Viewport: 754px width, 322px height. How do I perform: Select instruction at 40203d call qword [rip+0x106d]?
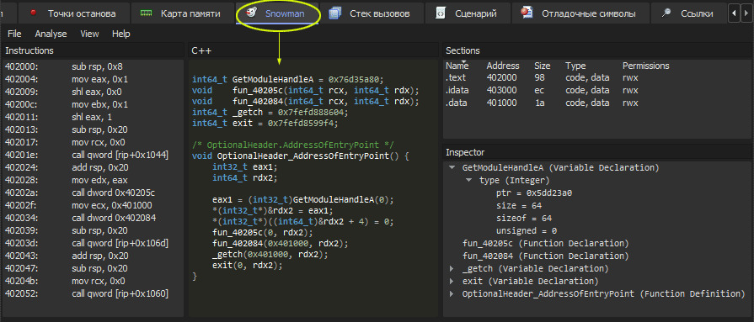[94, 243]
